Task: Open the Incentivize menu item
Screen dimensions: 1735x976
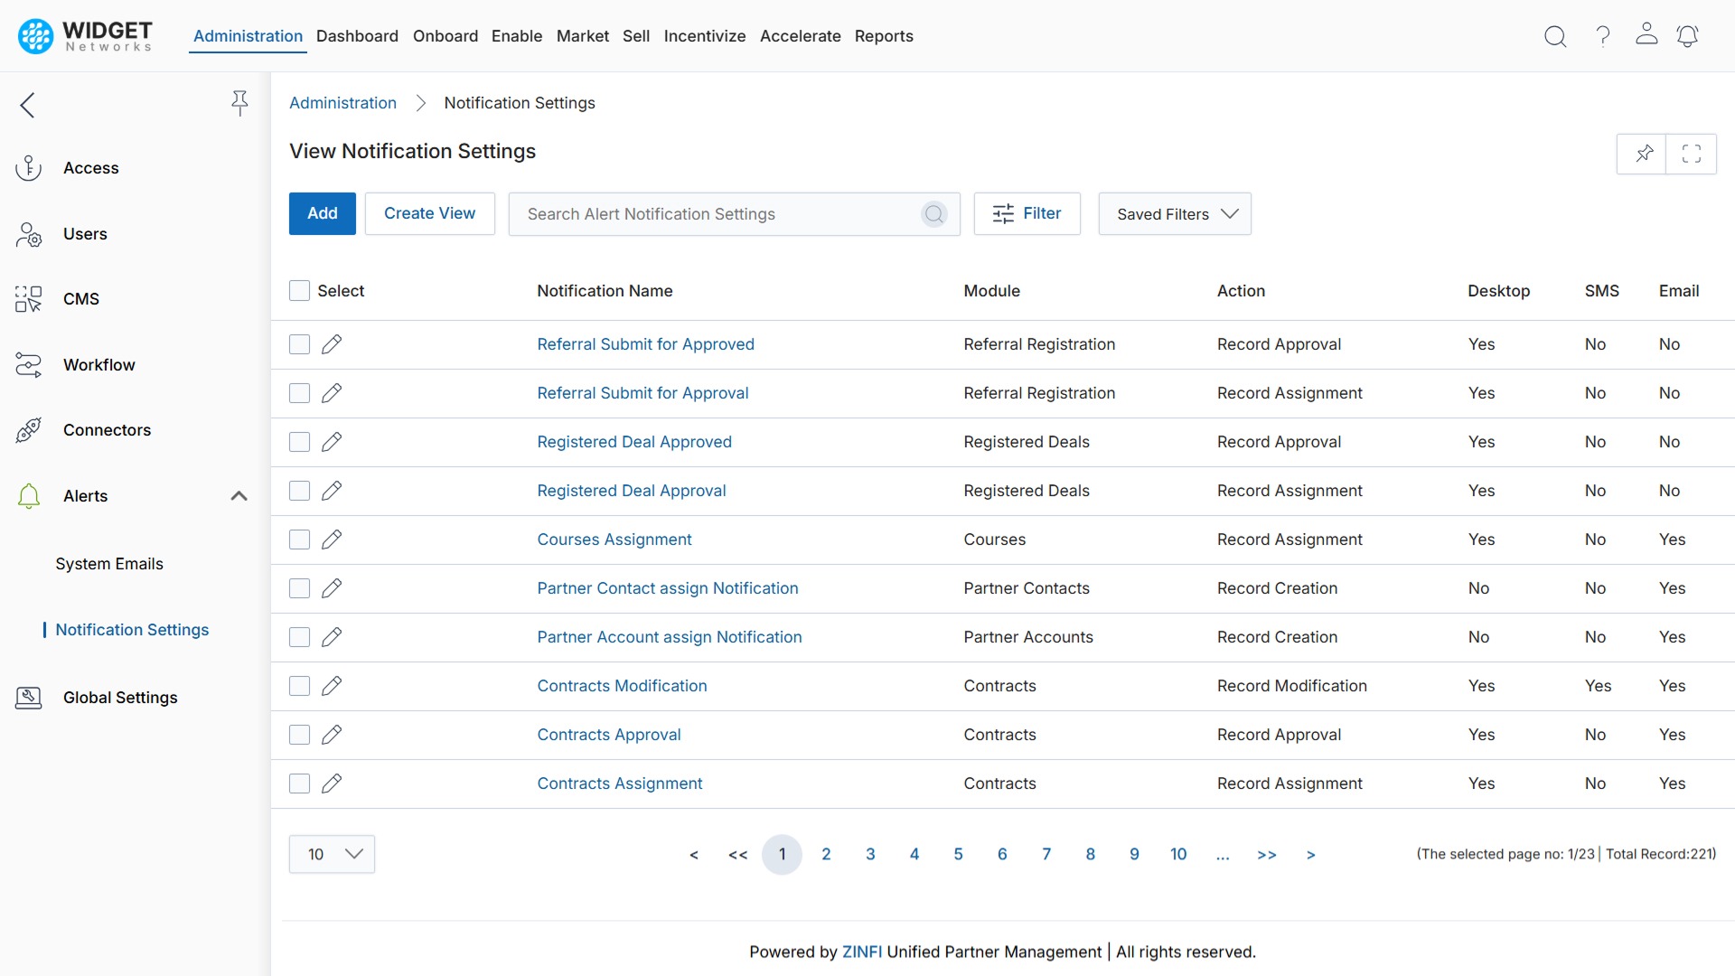Action: [705, 36]
